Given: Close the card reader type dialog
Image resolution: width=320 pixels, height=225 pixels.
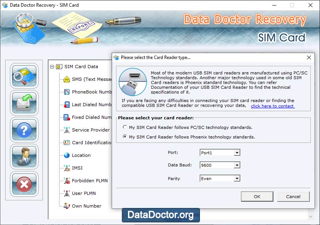Looking at the screenshot, I should click(x=309, y=57).
